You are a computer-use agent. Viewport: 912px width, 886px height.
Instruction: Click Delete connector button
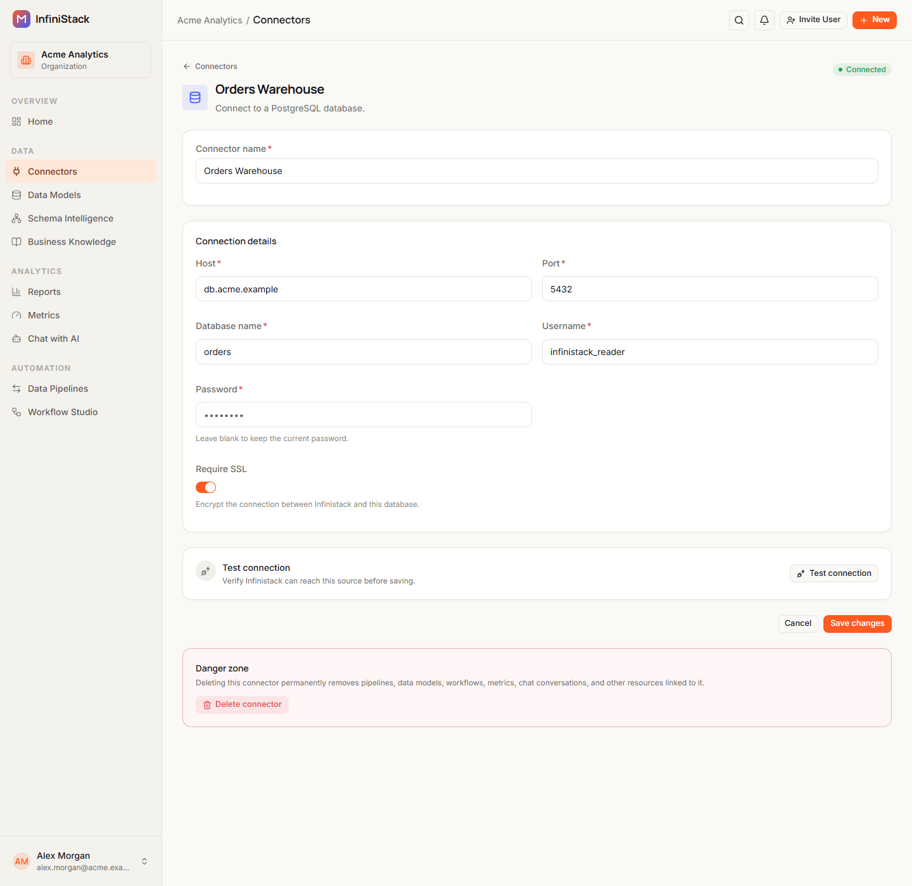242,705
